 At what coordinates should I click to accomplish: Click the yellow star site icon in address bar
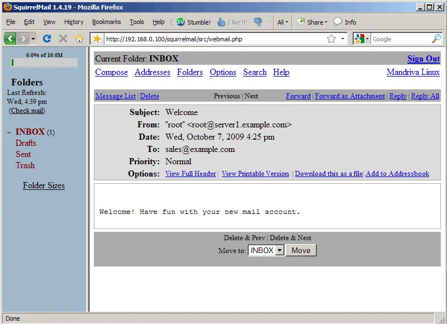97,39
